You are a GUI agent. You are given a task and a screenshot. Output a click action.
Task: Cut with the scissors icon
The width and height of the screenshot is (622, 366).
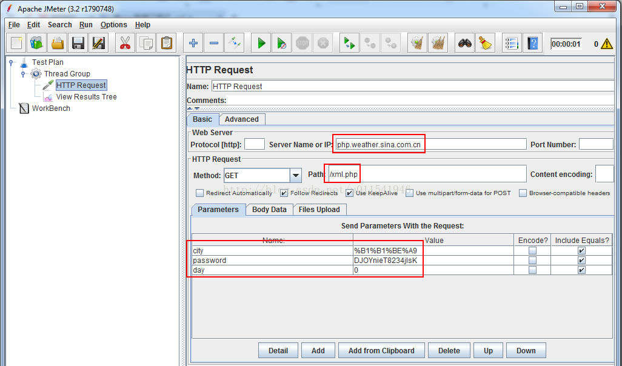[x=125, y=43]
